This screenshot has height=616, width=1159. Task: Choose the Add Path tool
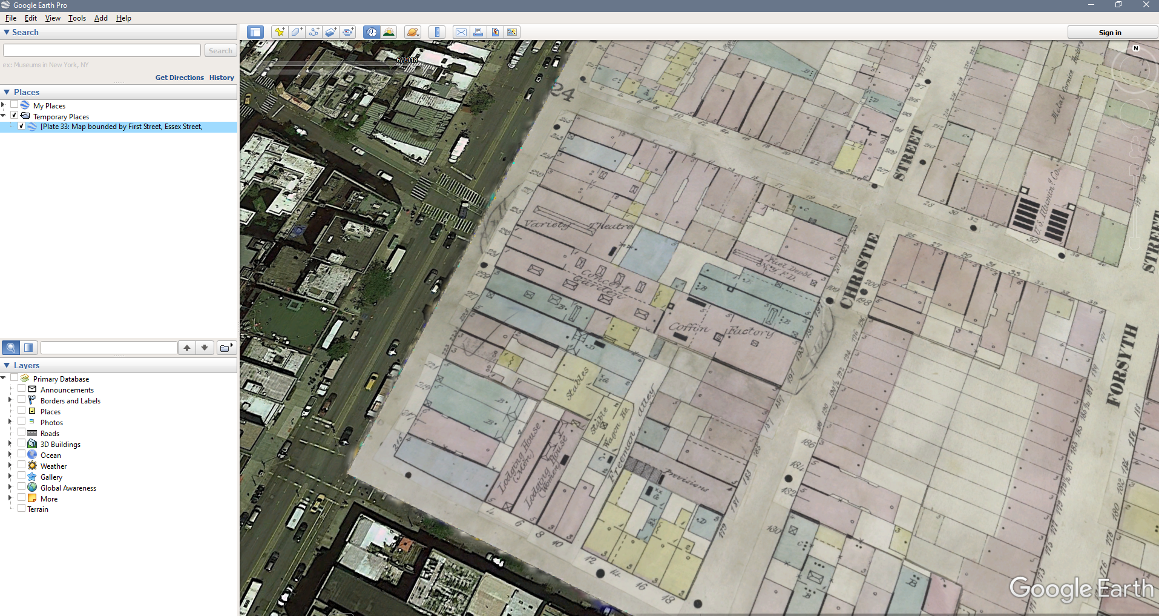point(314,32)
